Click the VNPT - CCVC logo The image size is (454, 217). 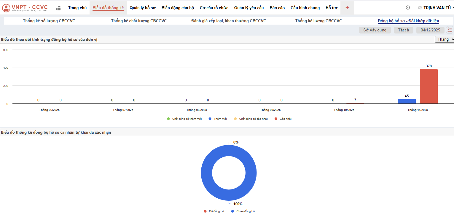pos(25,8)
